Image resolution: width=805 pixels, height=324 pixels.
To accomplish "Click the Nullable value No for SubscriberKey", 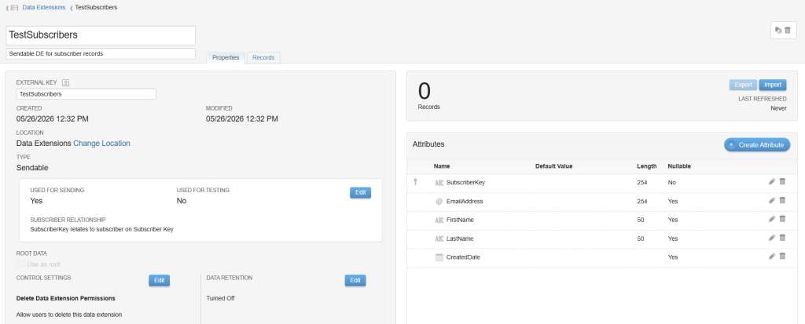I will click(672, 183).
